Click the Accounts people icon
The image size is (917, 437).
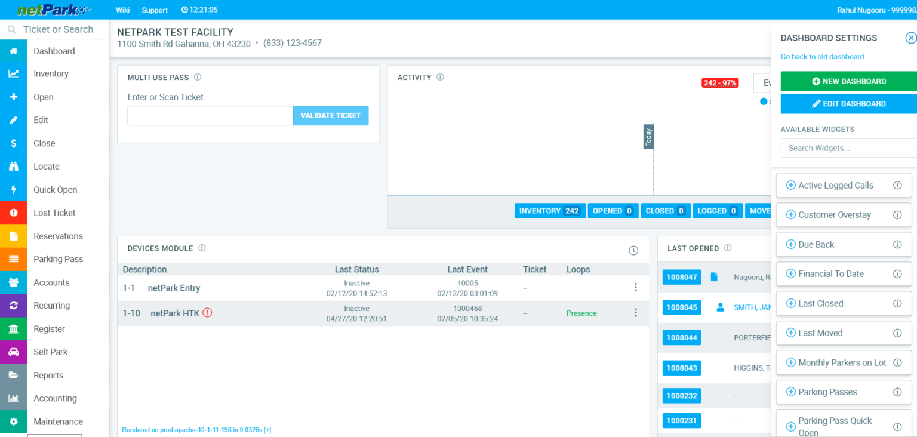pyautogui.click(x=13, y=282)
